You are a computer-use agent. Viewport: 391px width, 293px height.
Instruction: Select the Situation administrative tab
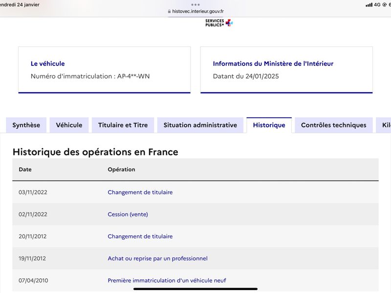(200, 125)
